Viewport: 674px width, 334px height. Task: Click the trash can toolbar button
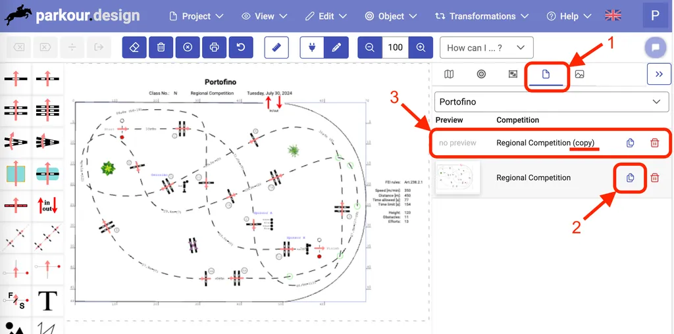point(161,47)
